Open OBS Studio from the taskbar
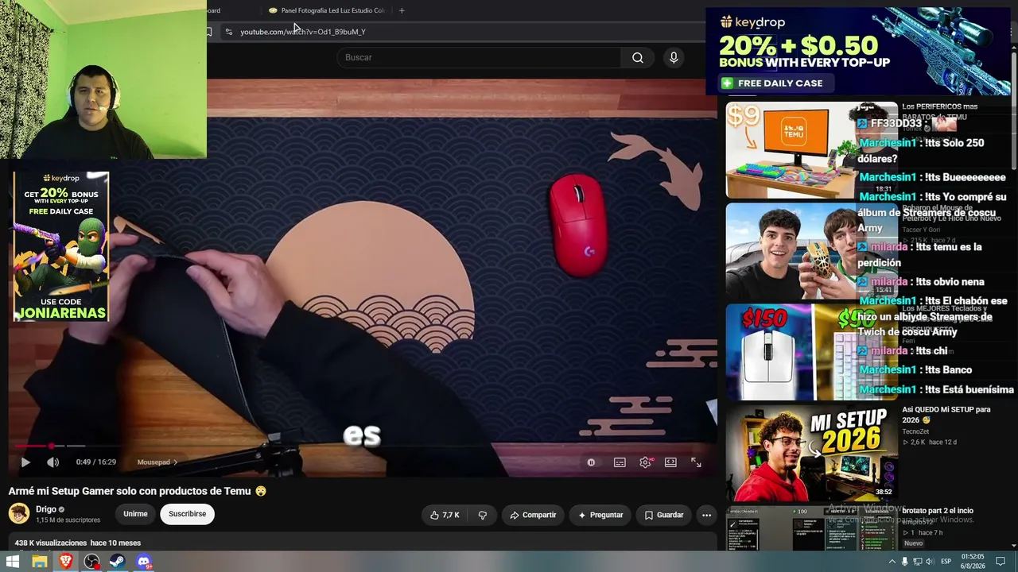This screenshot has height=572, width=1018. [91, 562]
